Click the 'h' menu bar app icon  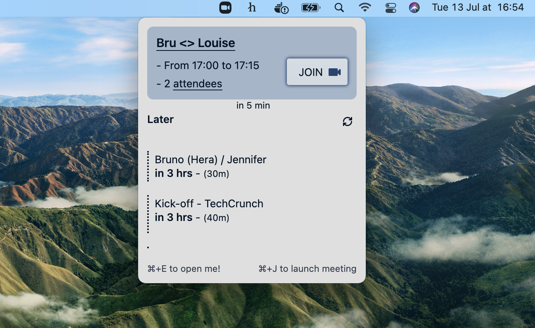(252, 8)
